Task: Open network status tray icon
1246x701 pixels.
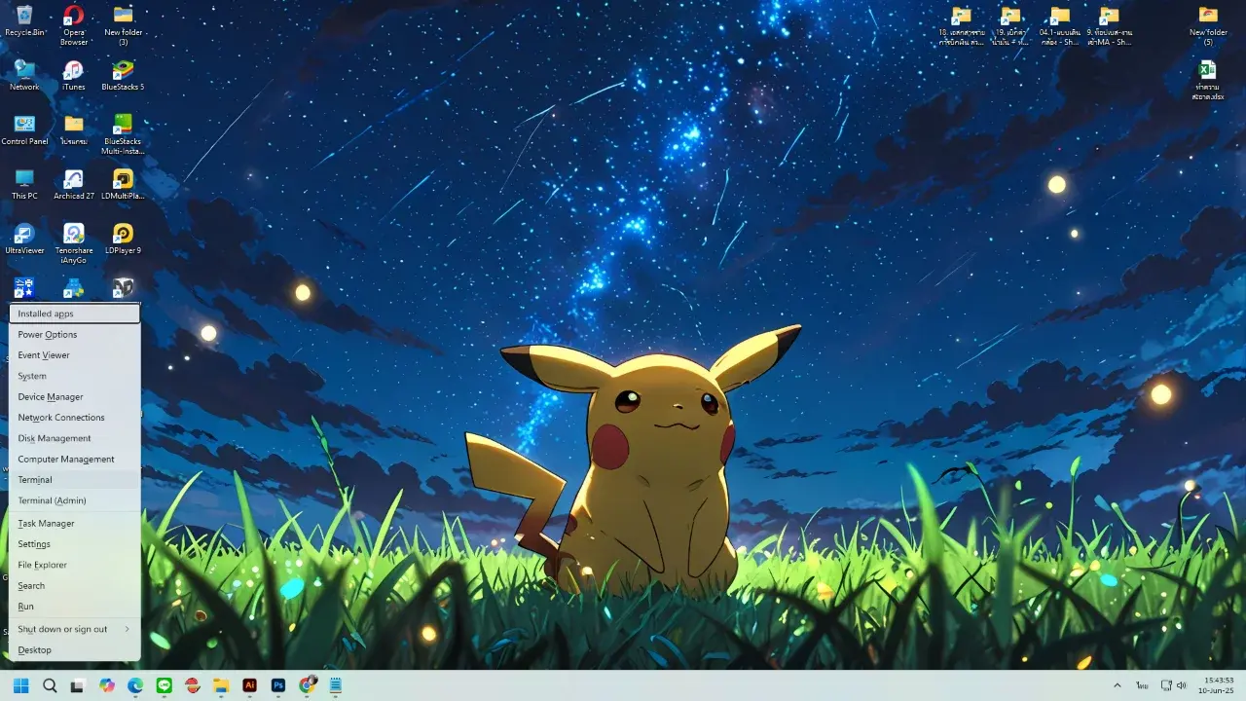Action: coord(1166,685)
